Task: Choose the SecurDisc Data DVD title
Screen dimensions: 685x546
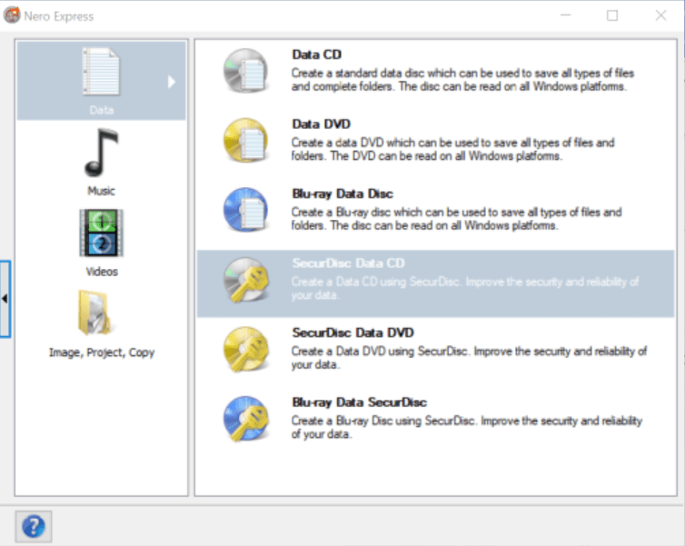Action: tap(352, 333)
